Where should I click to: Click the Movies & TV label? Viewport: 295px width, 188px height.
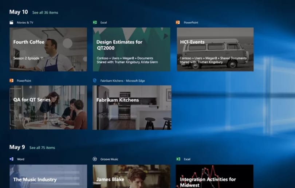pos(25,23)
